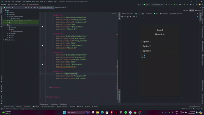
Task: Open the Default (en-us) locale dropdown
Action: click(x=176, y=13)
